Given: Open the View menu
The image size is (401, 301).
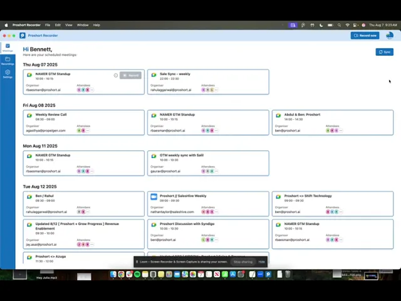Looking at the screenshot, I should pos(69,25).
